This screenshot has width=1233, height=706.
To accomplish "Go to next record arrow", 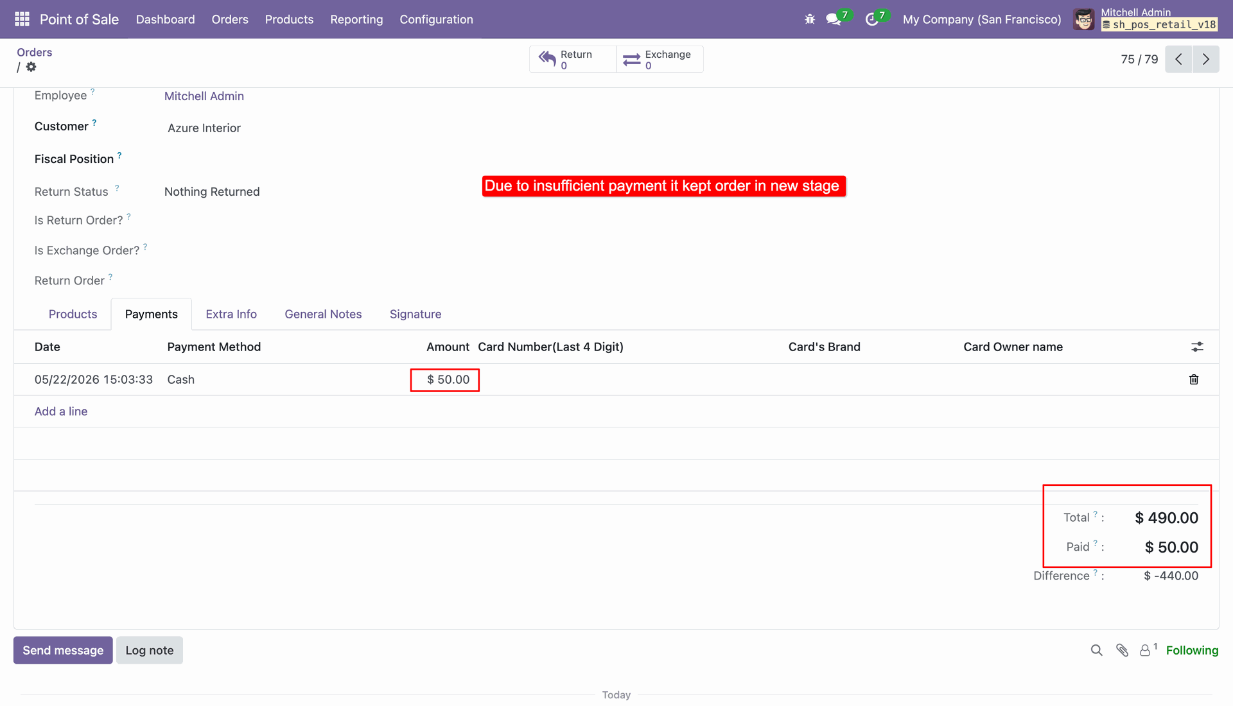I will tap(1206, 59).
